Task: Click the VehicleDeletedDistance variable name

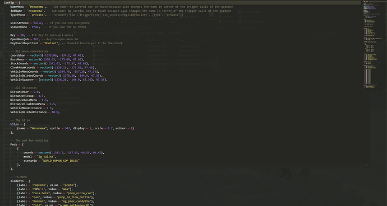Action: tap(29, 112)
